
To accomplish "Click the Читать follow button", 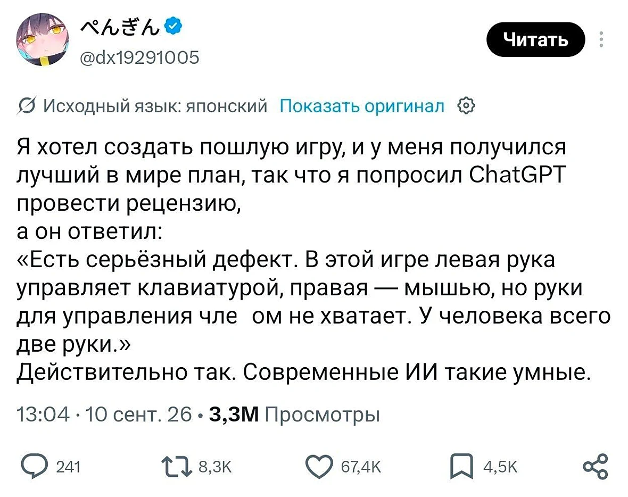I will coord(535,40).
